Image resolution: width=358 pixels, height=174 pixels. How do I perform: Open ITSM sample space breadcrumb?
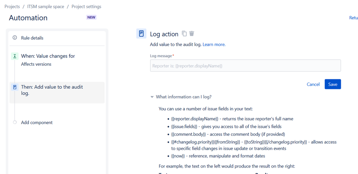coord(46,6)
